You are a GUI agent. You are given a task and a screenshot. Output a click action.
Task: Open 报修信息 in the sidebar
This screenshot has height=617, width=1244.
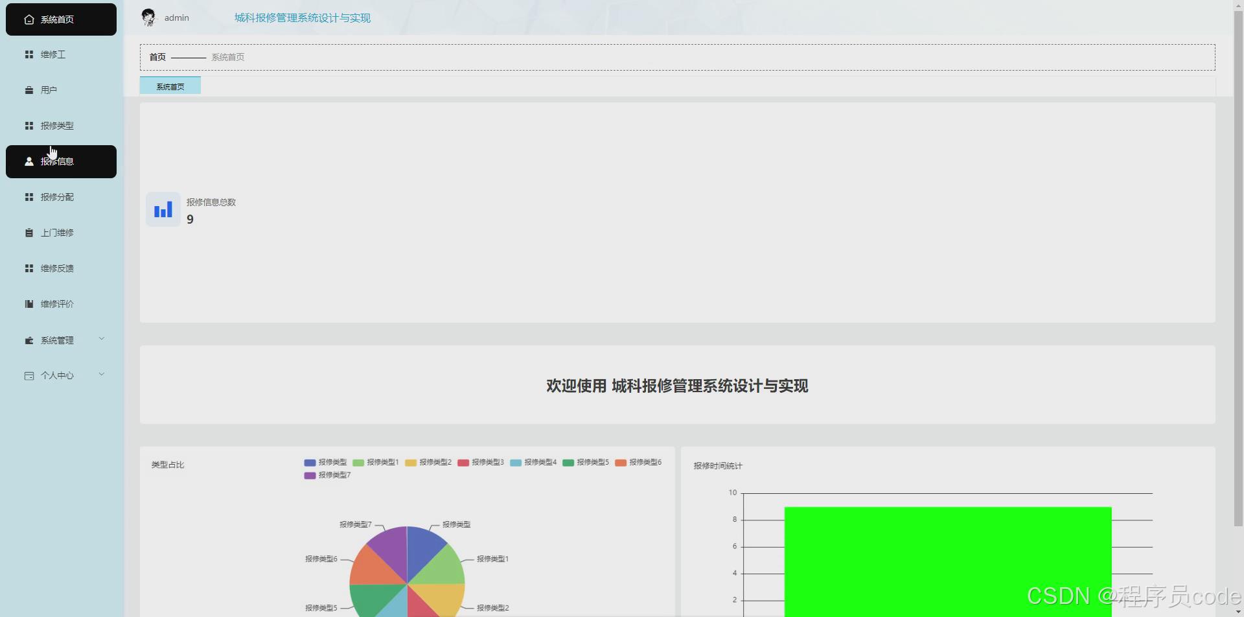click(61, 161)
